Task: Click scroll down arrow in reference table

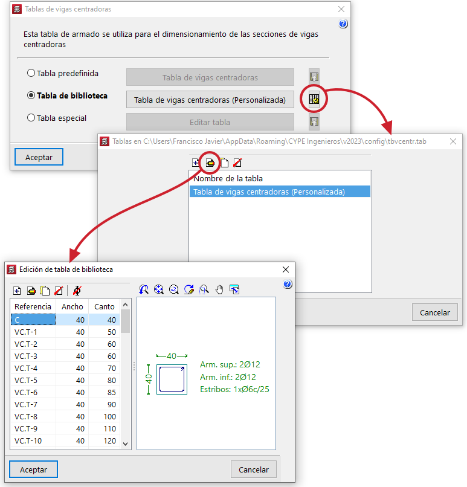Action: 126,443
